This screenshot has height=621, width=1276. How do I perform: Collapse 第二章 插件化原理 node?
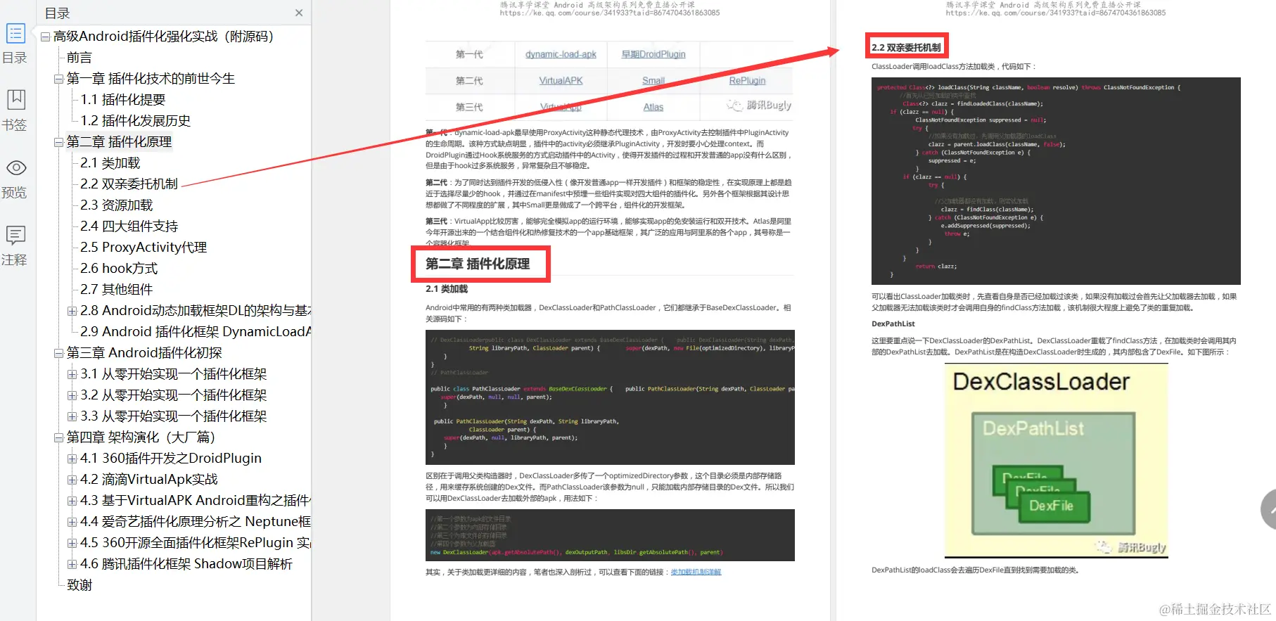pos(59,142)
